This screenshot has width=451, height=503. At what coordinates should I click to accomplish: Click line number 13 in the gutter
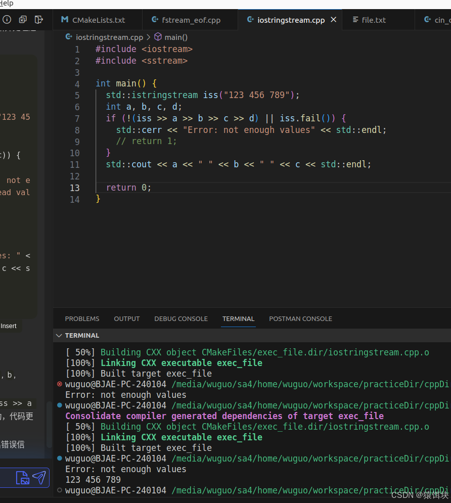click(75, 188)
